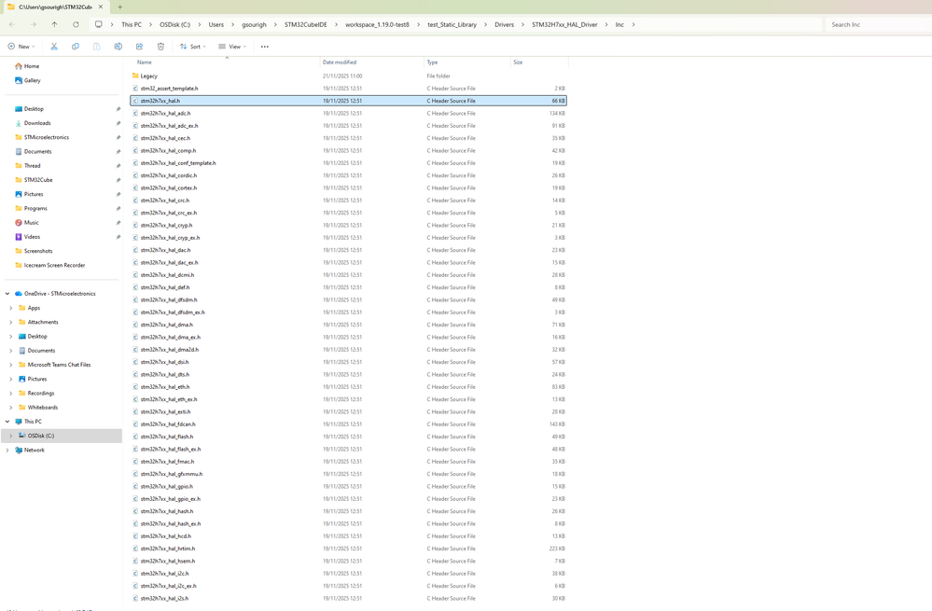Screen dimensions: 932x611
Task: Click the Cut scissors icon
Action: (x=54, y=47)
